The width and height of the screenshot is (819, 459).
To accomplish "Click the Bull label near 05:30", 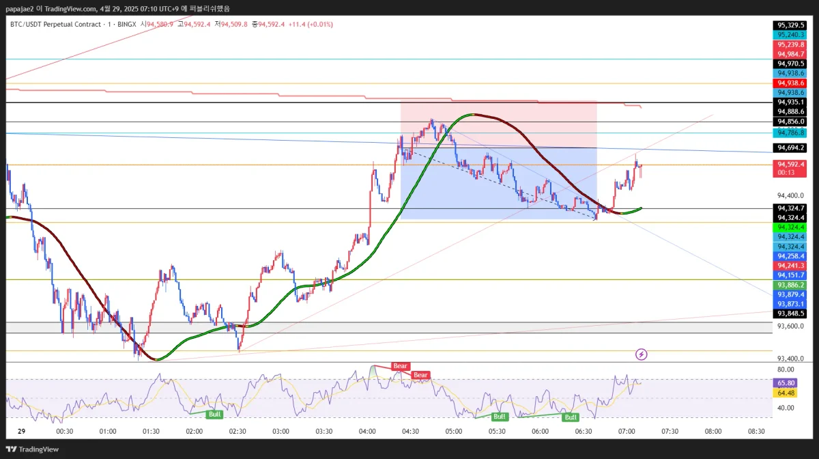I will [500, 416].
